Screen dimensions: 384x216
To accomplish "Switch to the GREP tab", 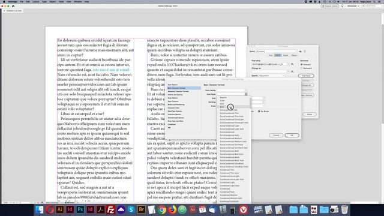I will [x=278, y=55].
